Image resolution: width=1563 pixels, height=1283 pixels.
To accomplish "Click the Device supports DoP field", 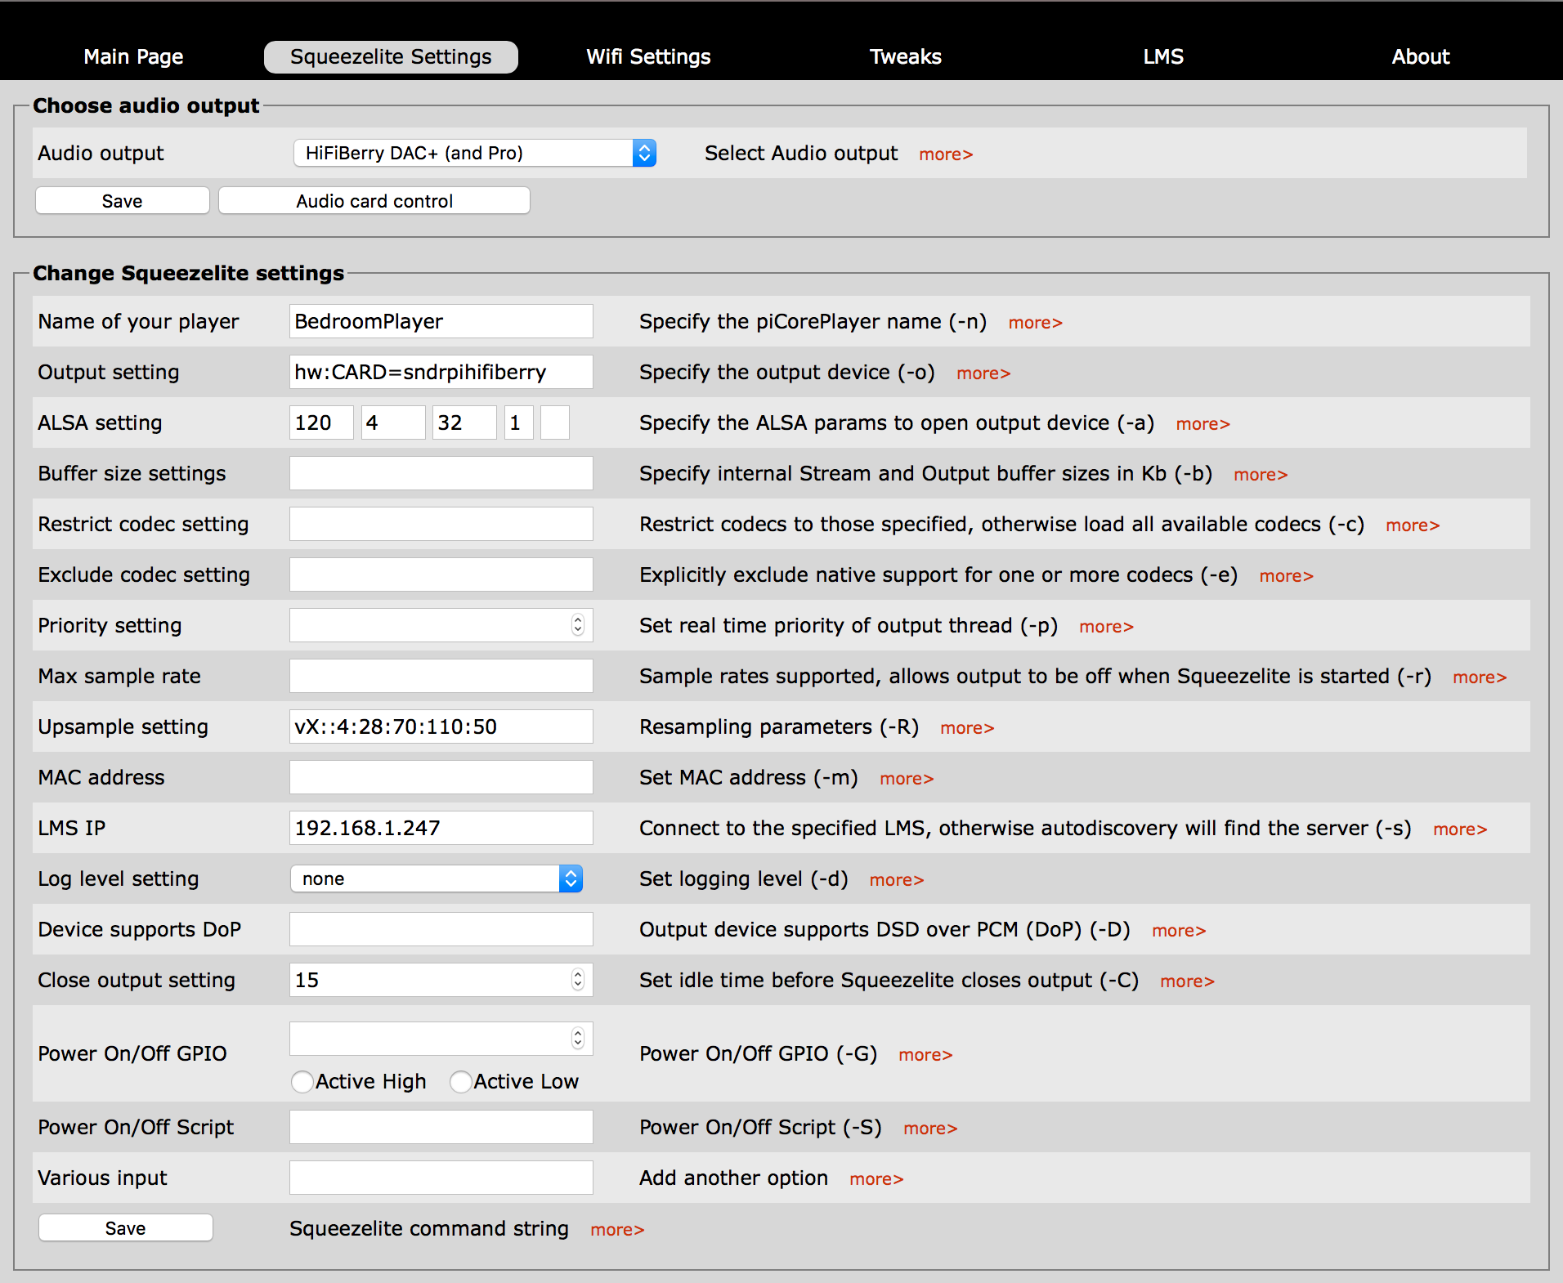I will [x=441, y=929].
